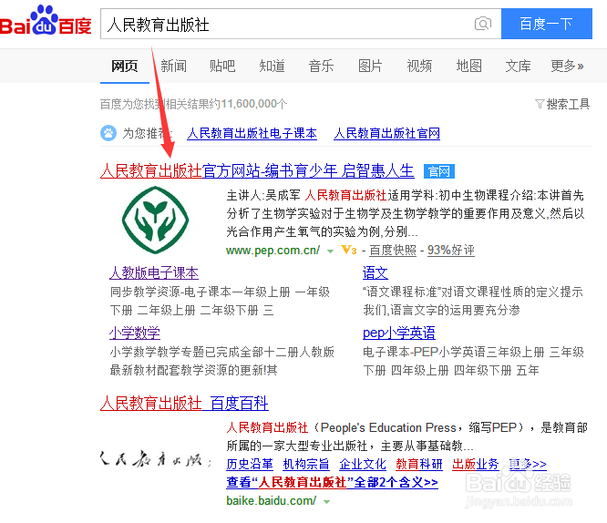
Task: Switch to the 图片 tab
Action: click(x=370, y=66)
